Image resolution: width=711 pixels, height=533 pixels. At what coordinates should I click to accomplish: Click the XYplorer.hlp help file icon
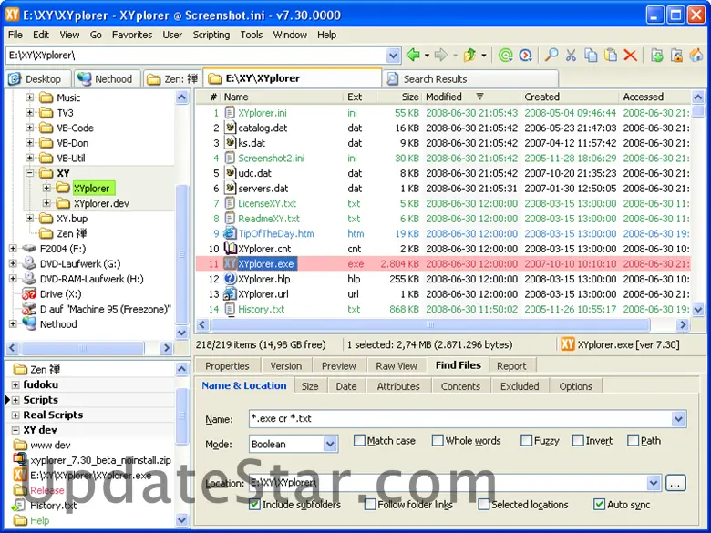point(231,279)
